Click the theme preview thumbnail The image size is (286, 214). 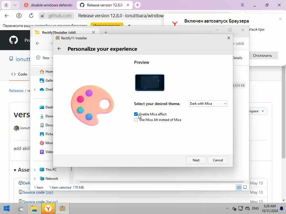(150, 82)
